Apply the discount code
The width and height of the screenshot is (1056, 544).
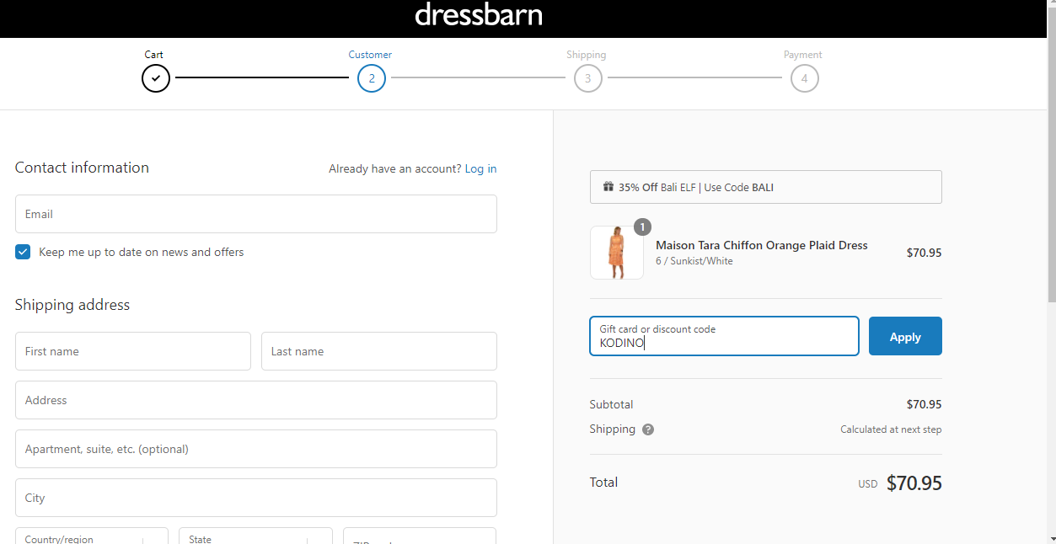(x=905, y=336)
